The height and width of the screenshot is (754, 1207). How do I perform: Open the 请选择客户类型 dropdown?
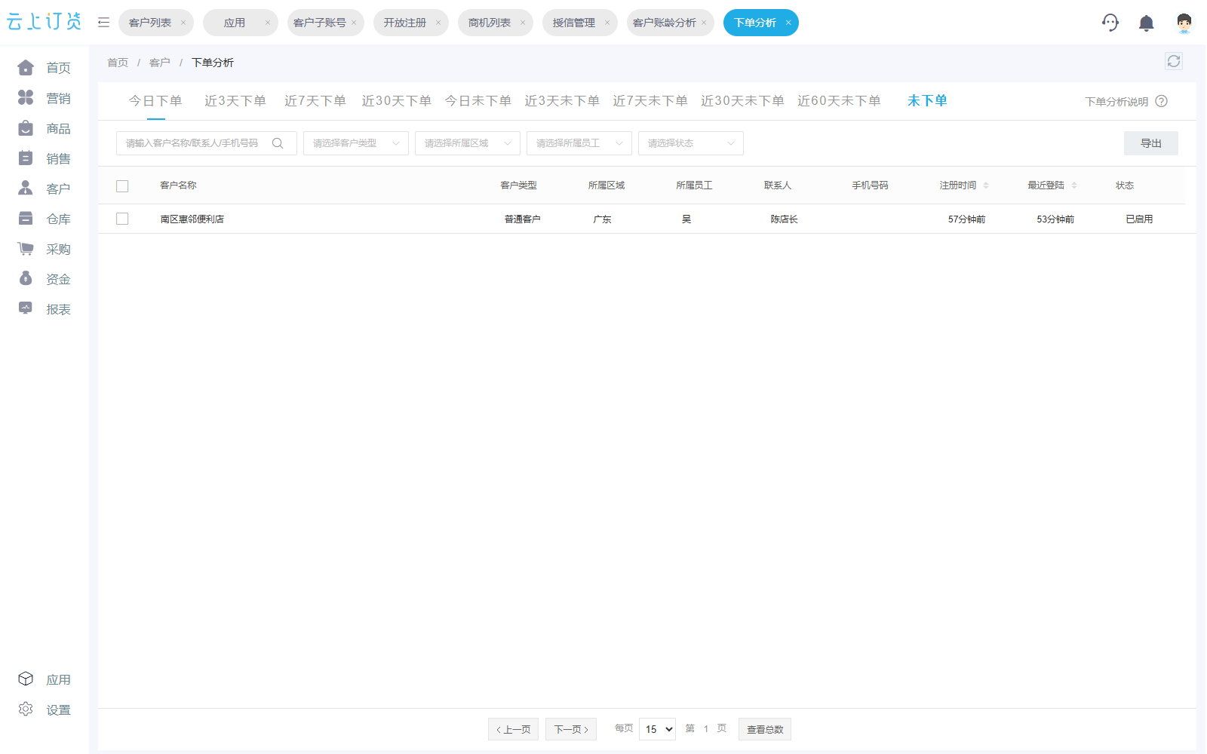point(356,143)
